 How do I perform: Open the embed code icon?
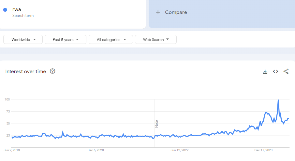point(275,72)
